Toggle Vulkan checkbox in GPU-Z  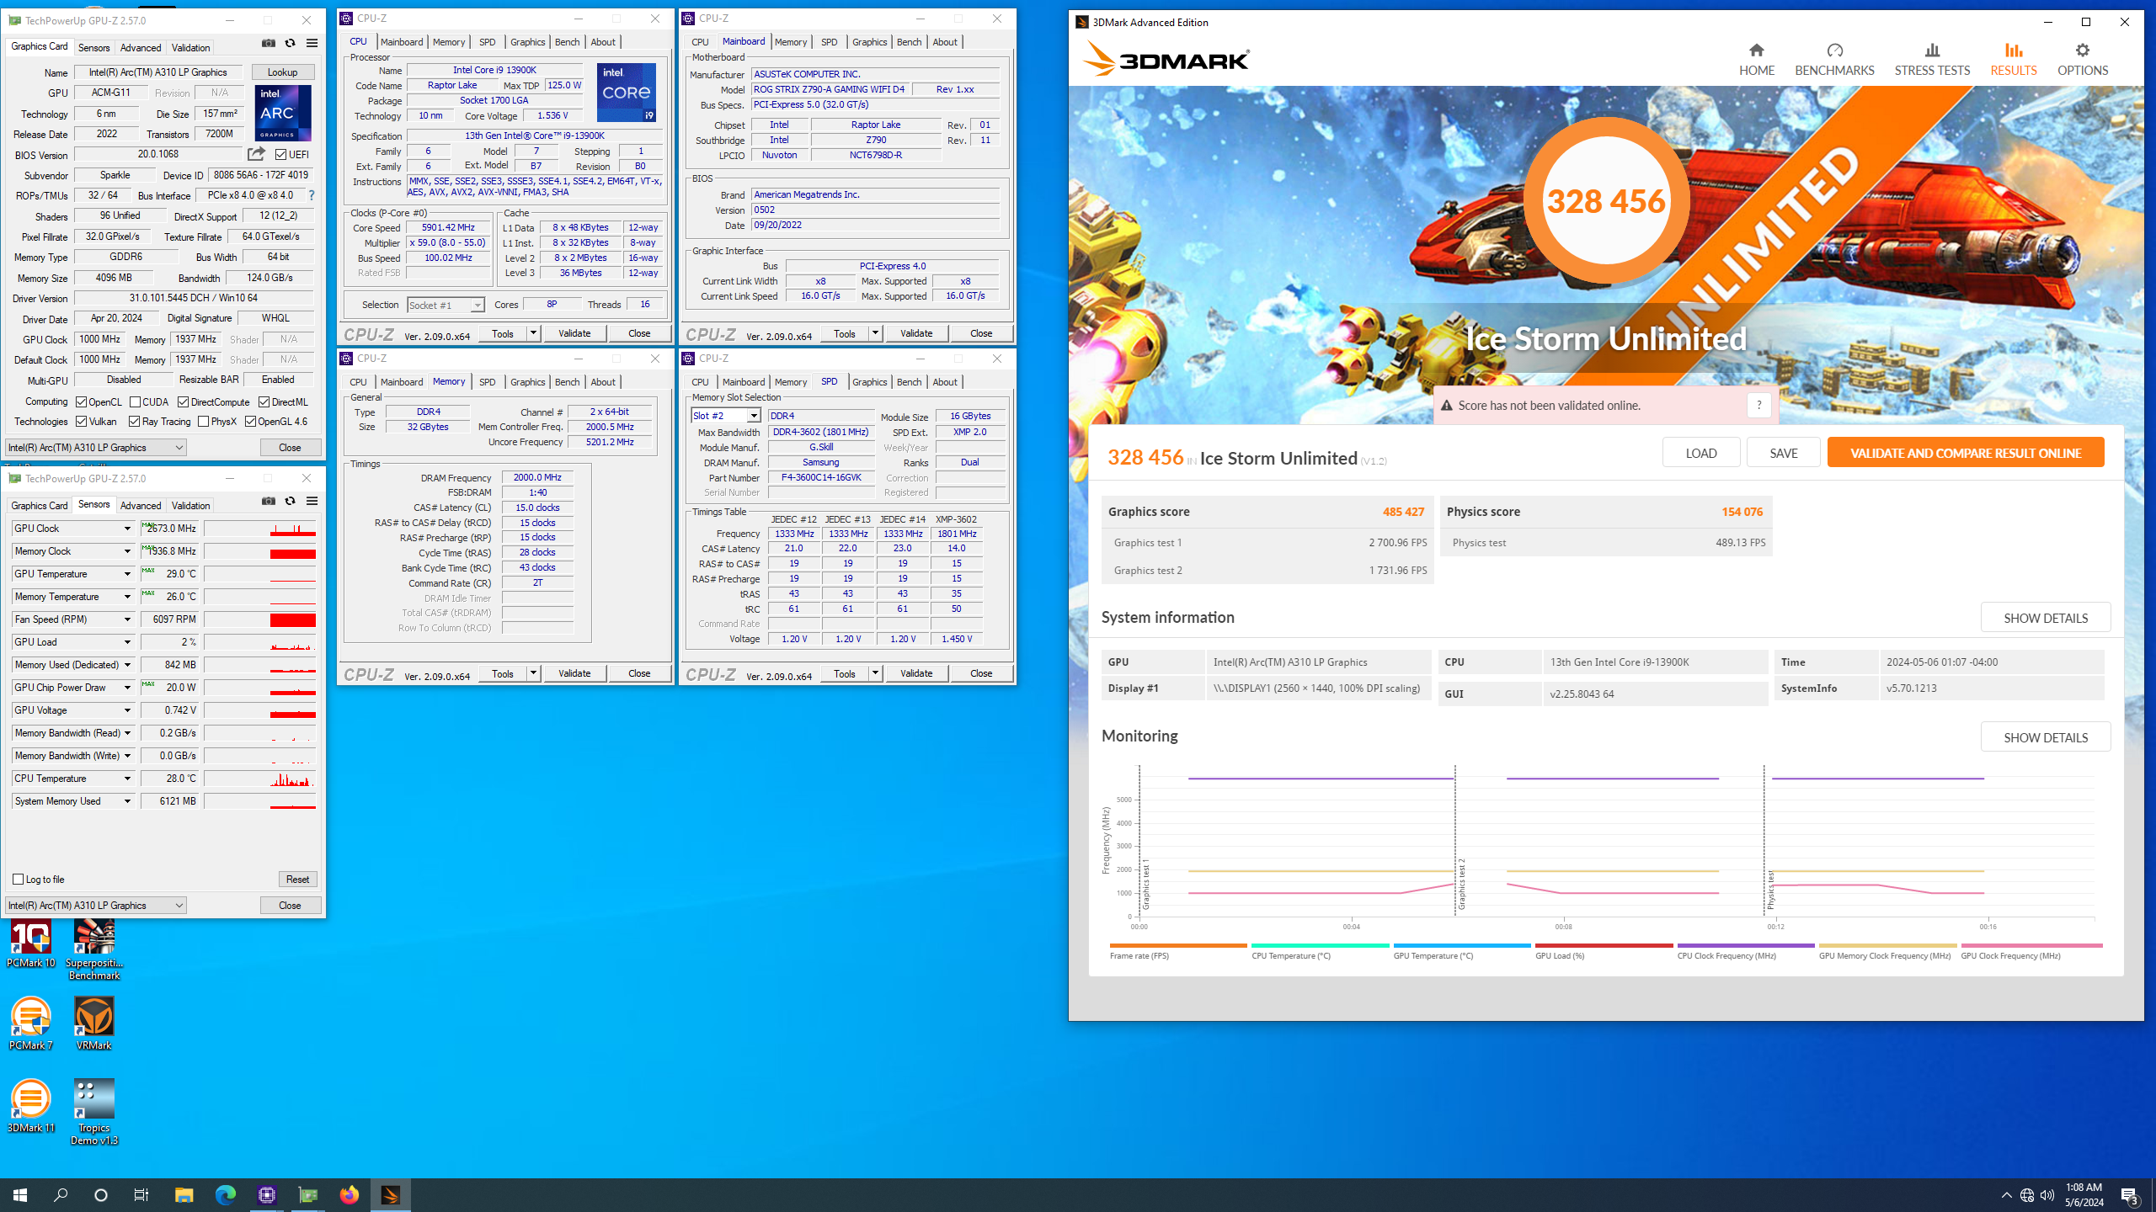pos(82,422)
